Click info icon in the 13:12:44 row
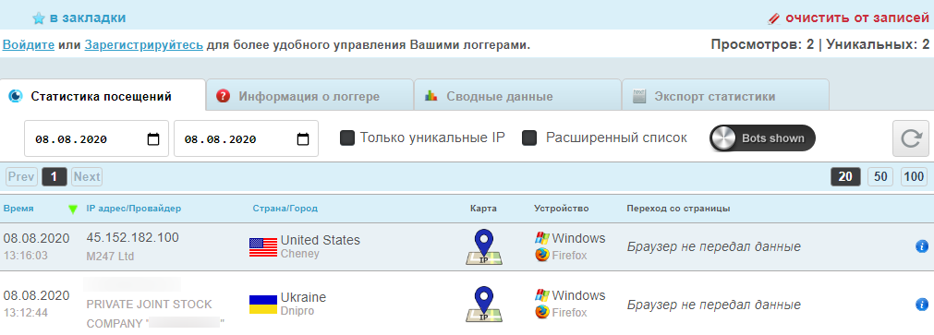The height and width of the screenshot is (335, 934). (921, 304)
